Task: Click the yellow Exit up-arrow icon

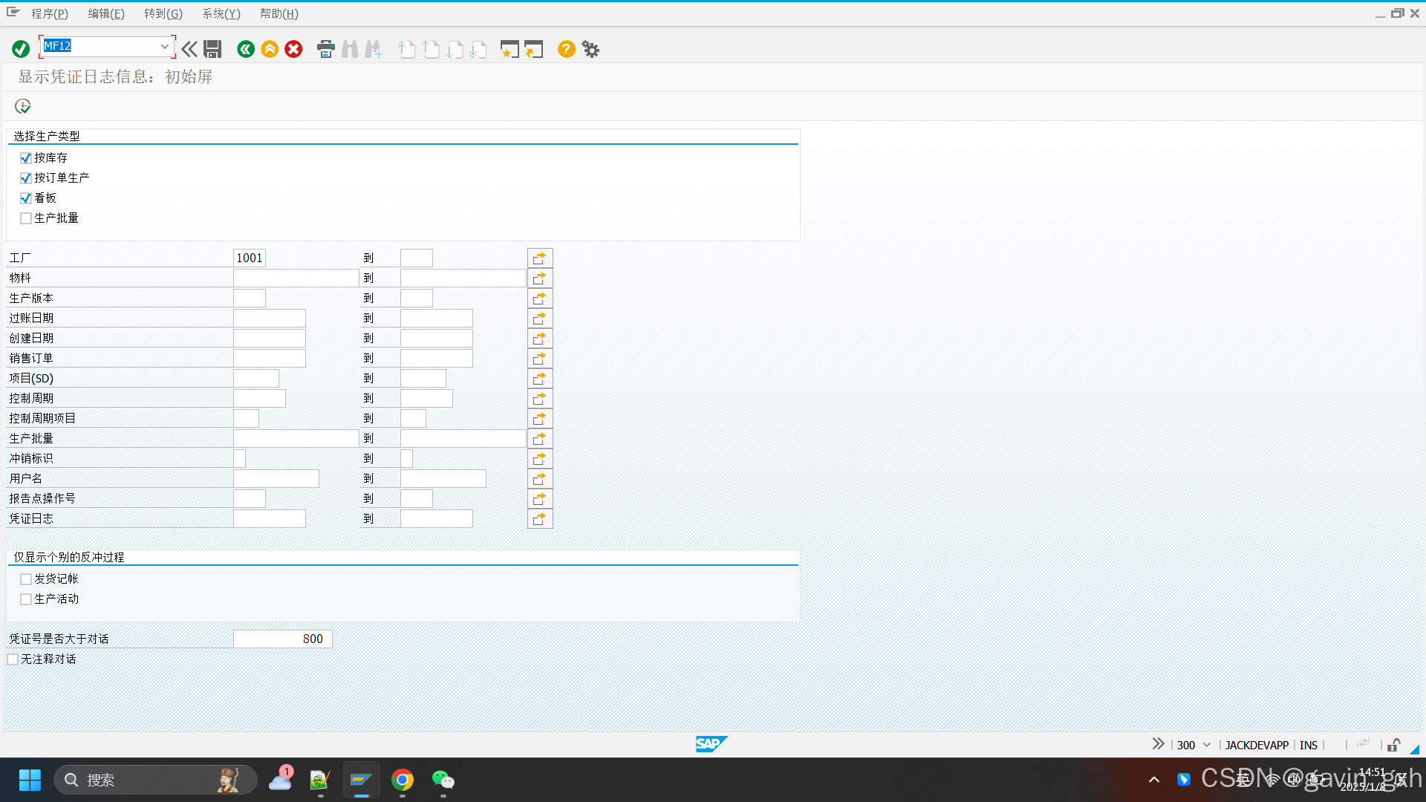Action: [270, 49]
